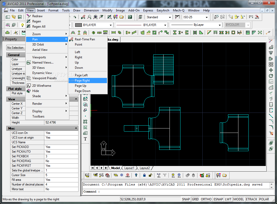Collapse the Misc property section

(76, 128)
